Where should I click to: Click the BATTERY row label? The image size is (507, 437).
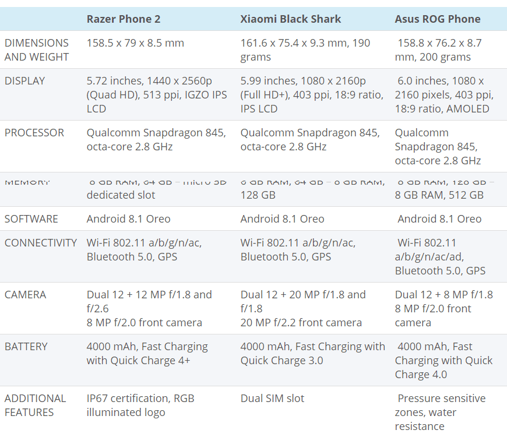26,346
